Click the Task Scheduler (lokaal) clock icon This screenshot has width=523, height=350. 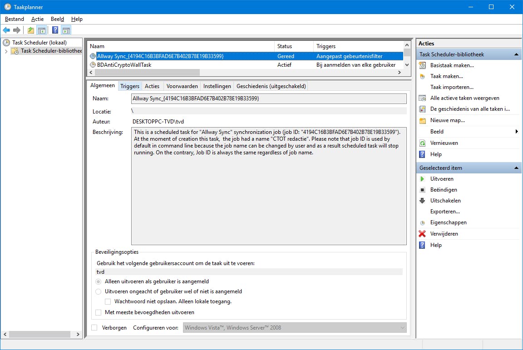point(6,42)
